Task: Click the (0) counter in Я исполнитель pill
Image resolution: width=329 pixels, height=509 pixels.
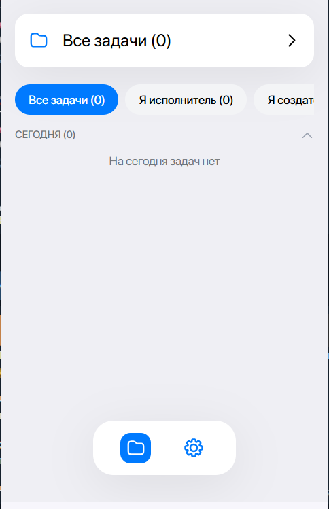Action: pyautogui.click(x=226, y=100)
